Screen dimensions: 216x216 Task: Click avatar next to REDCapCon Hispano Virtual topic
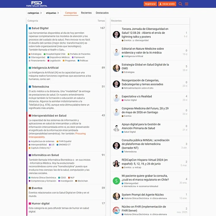116,164
